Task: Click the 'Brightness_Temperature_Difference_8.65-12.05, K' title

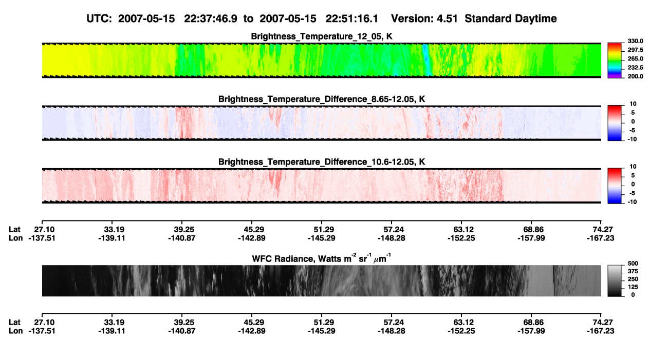Action: coord(322,98)
